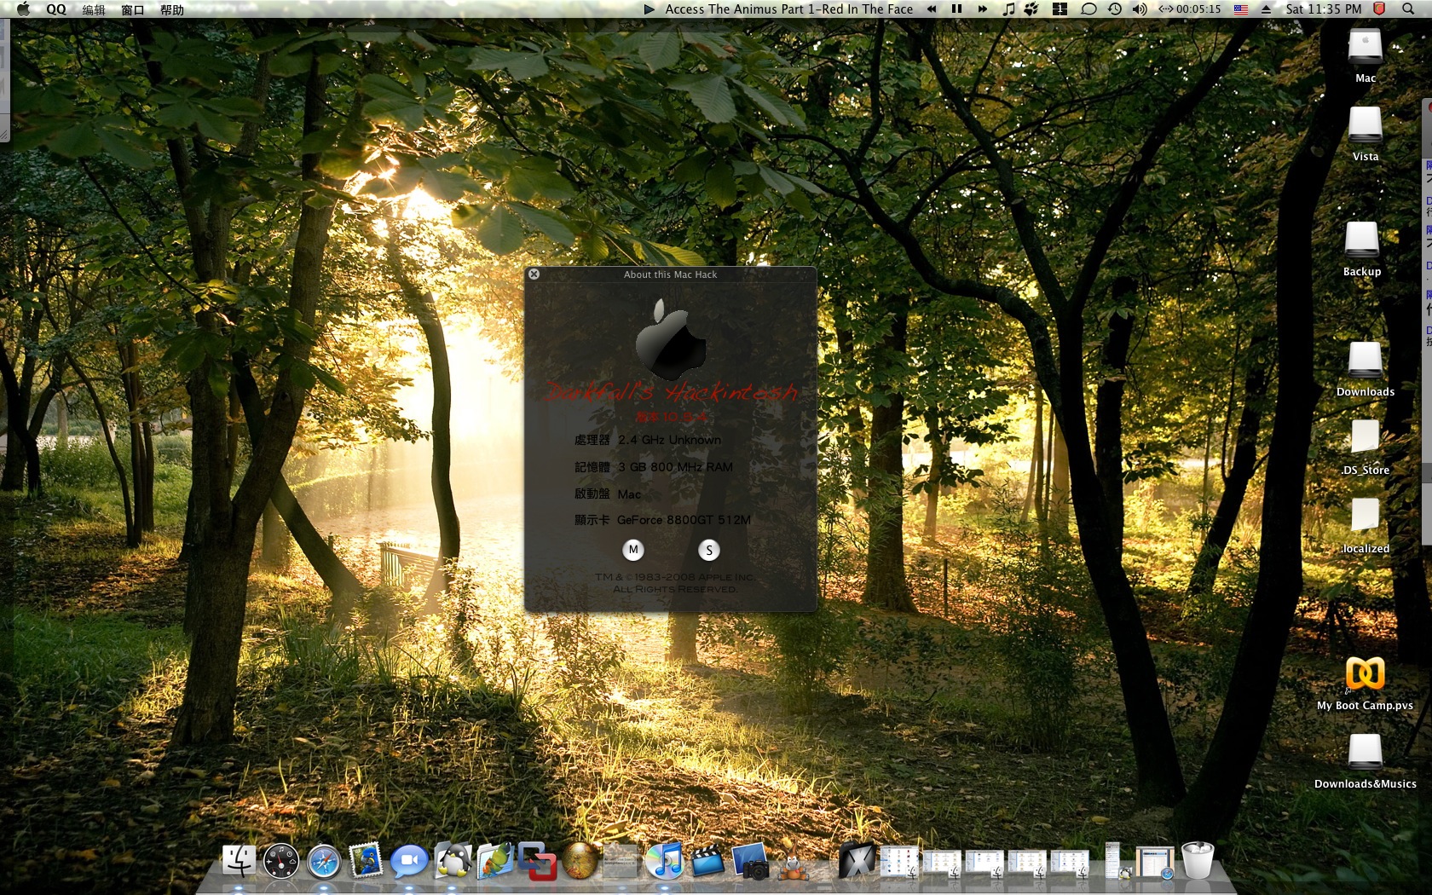
Task: Open QQ penguin icon in Dock
Action: (x=453, y=860)
